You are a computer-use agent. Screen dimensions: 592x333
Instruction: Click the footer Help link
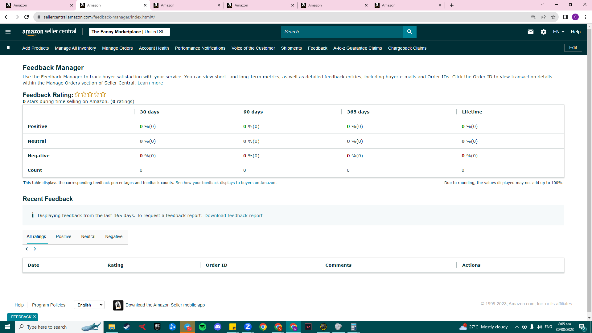click(19, 305)
